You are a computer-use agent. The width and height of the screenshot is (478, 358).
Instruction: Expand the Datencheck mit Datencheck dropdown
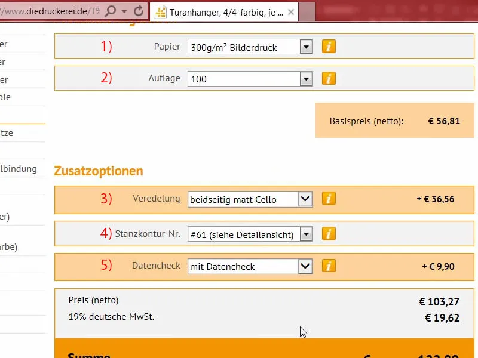tap(305, 266)
